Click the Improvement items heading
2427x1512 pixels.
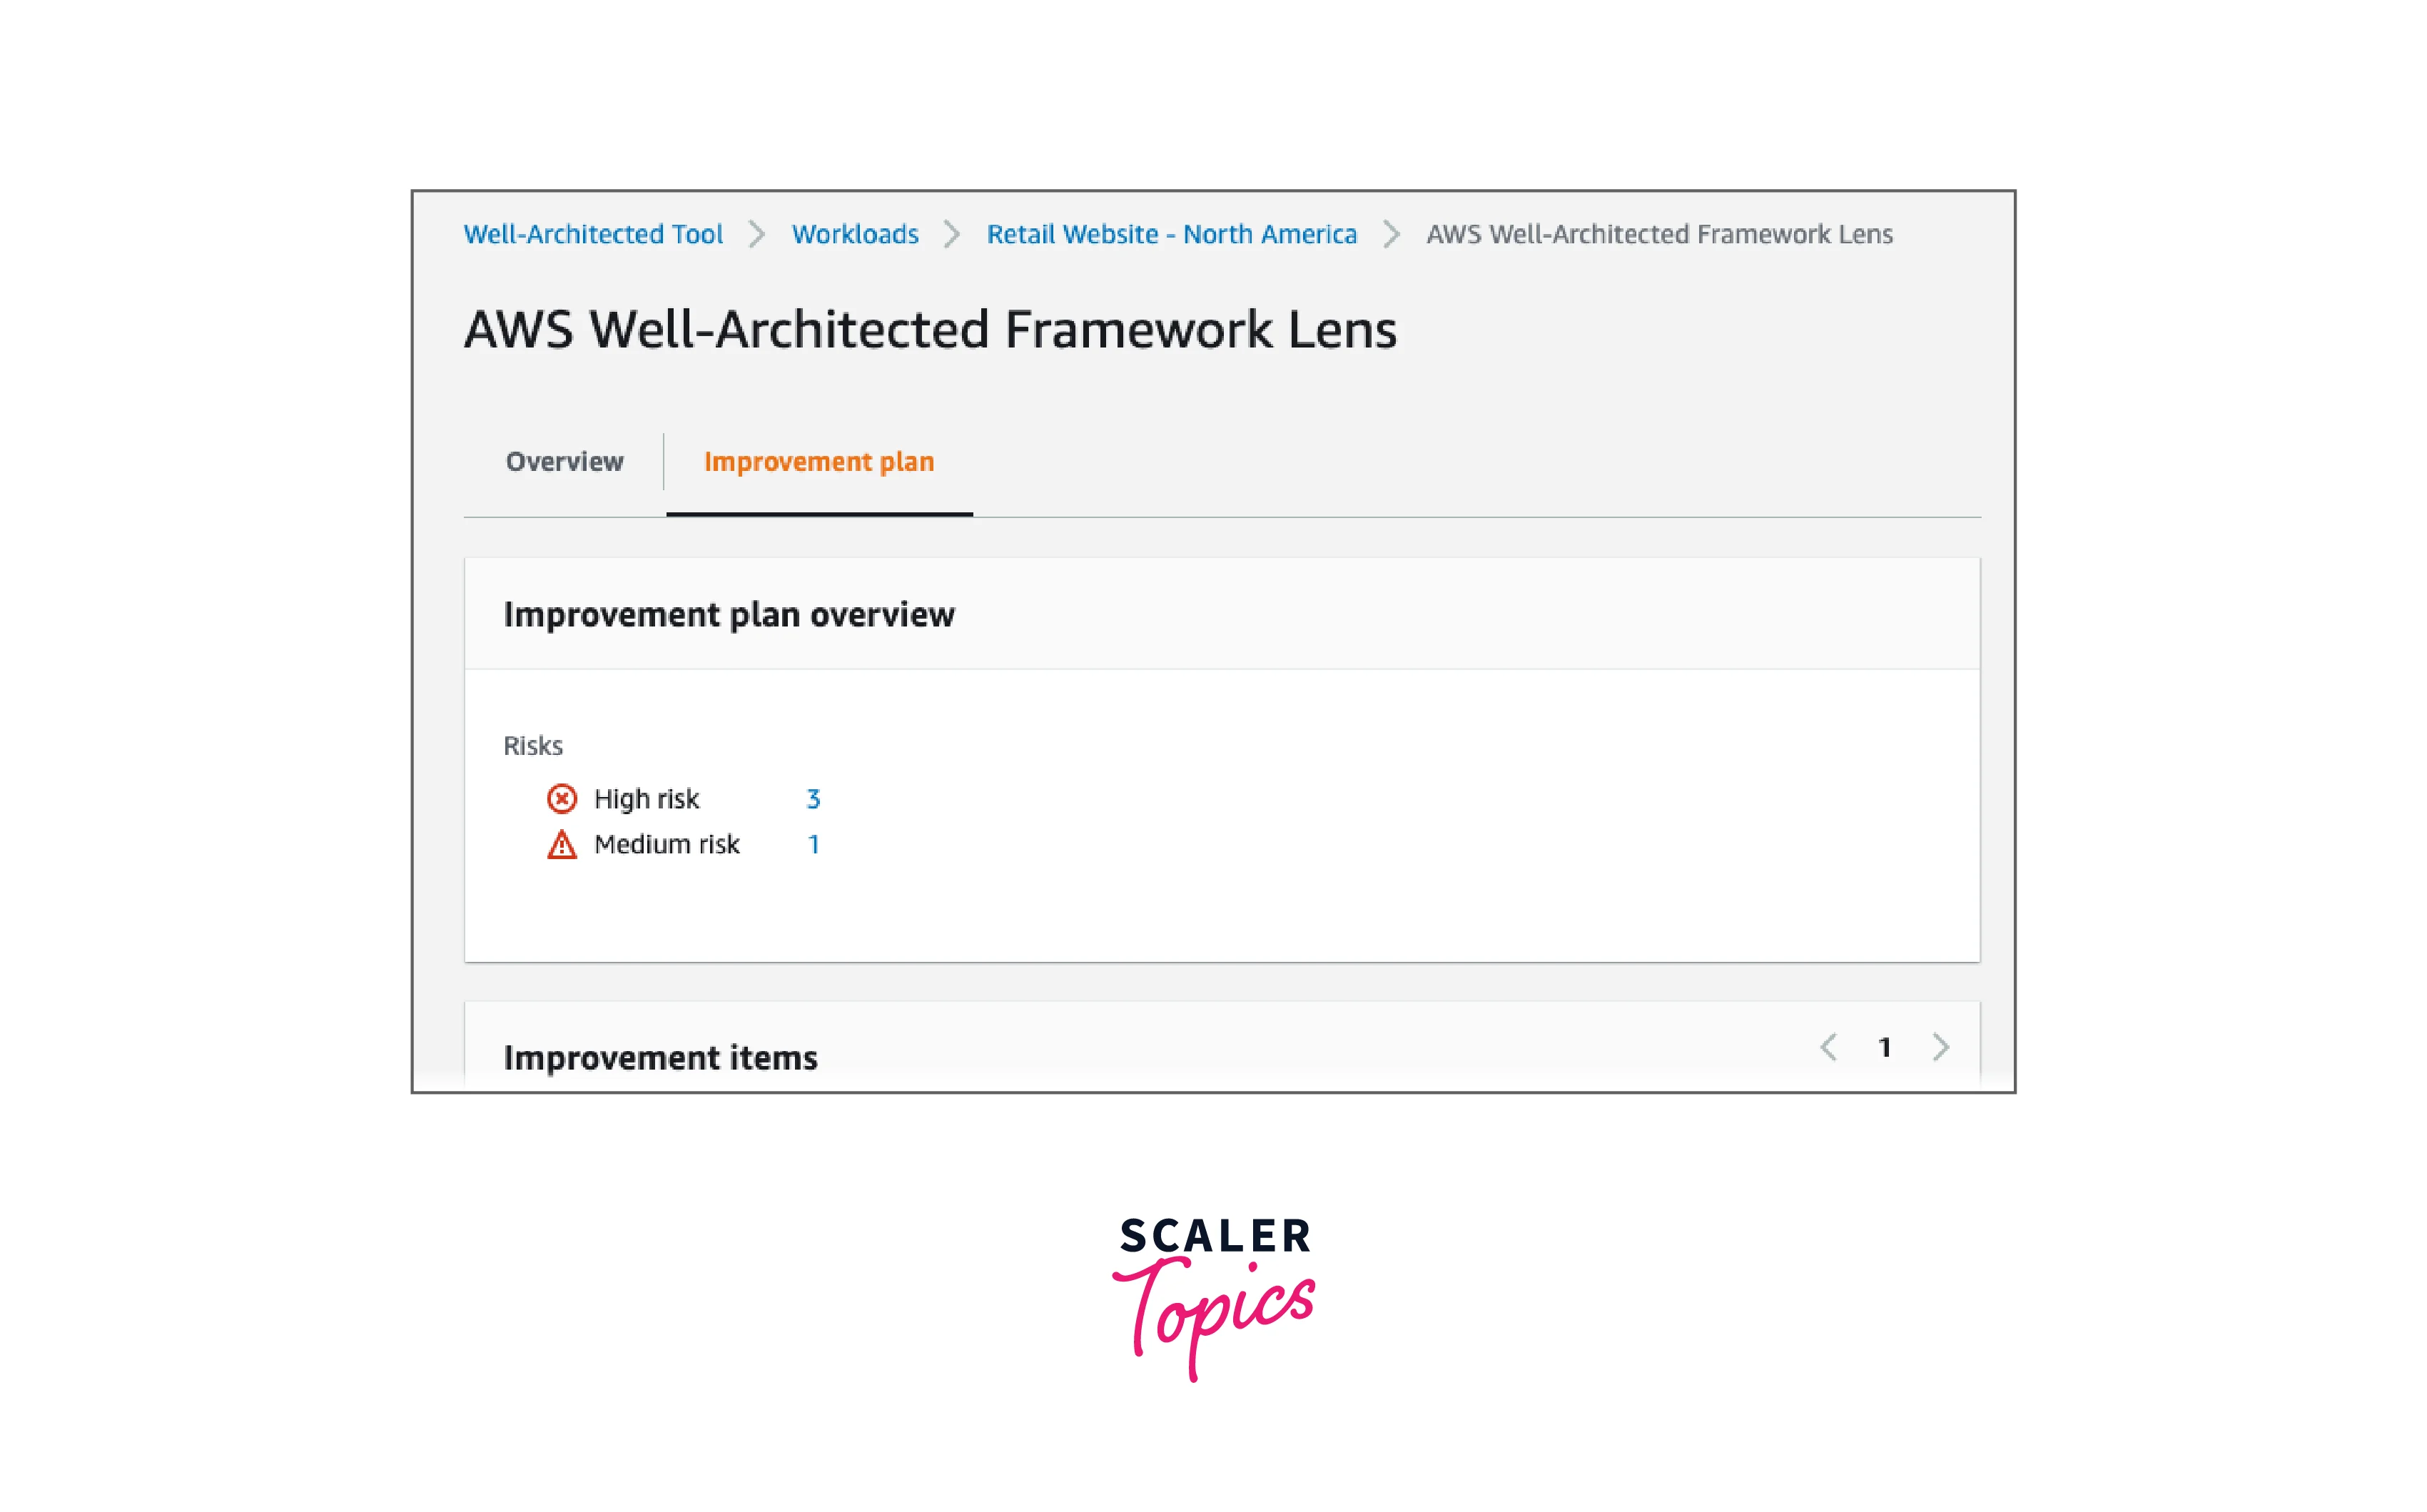660,1057
